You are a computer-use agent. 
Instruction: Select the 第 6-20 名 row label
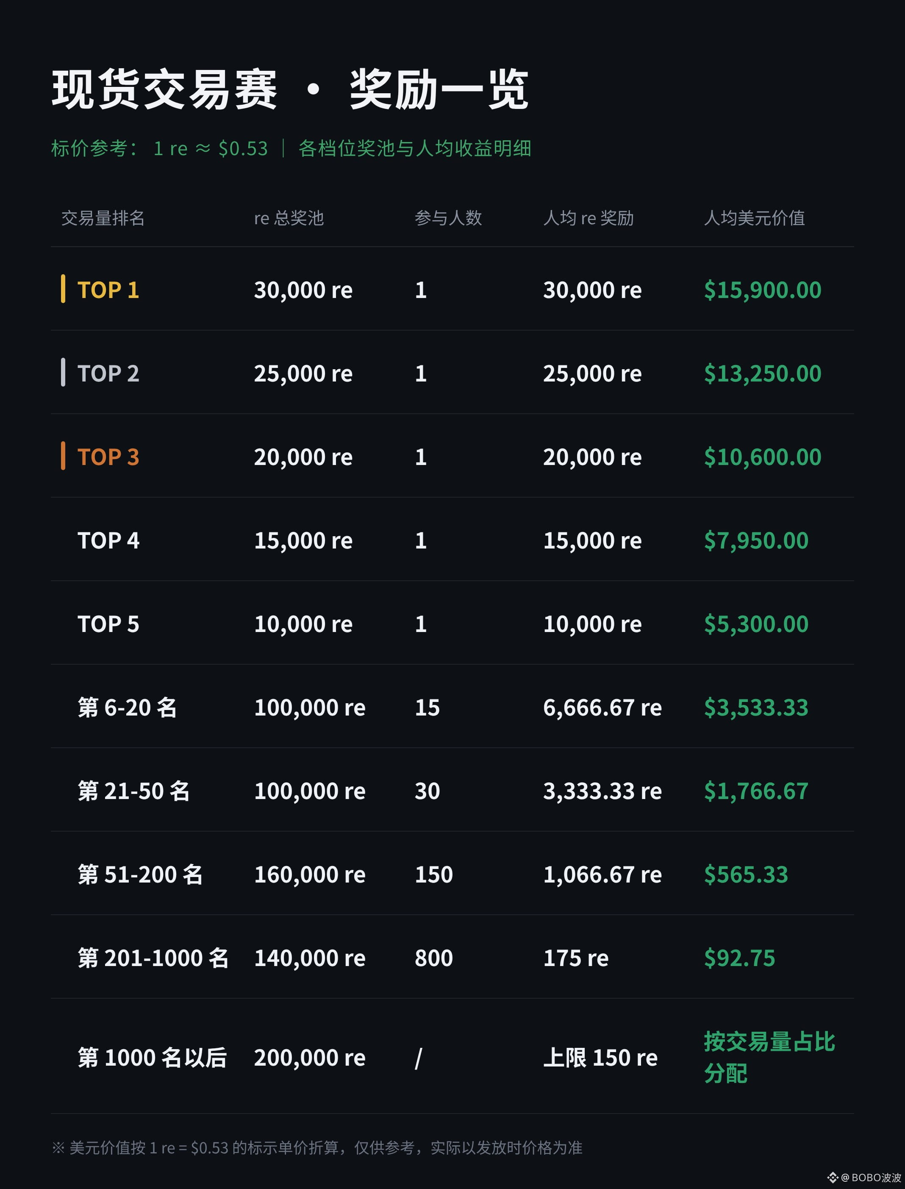click(x=128, y=707)
